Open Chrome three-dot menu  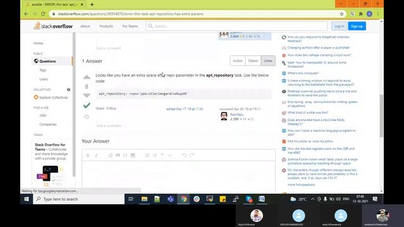point(378,14)
